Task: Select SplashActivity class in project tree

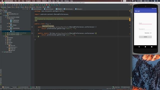Action: 15,28
